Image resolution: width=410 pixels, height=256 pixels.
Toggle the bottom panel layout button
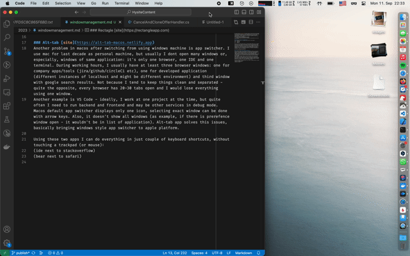coord(244,12)
